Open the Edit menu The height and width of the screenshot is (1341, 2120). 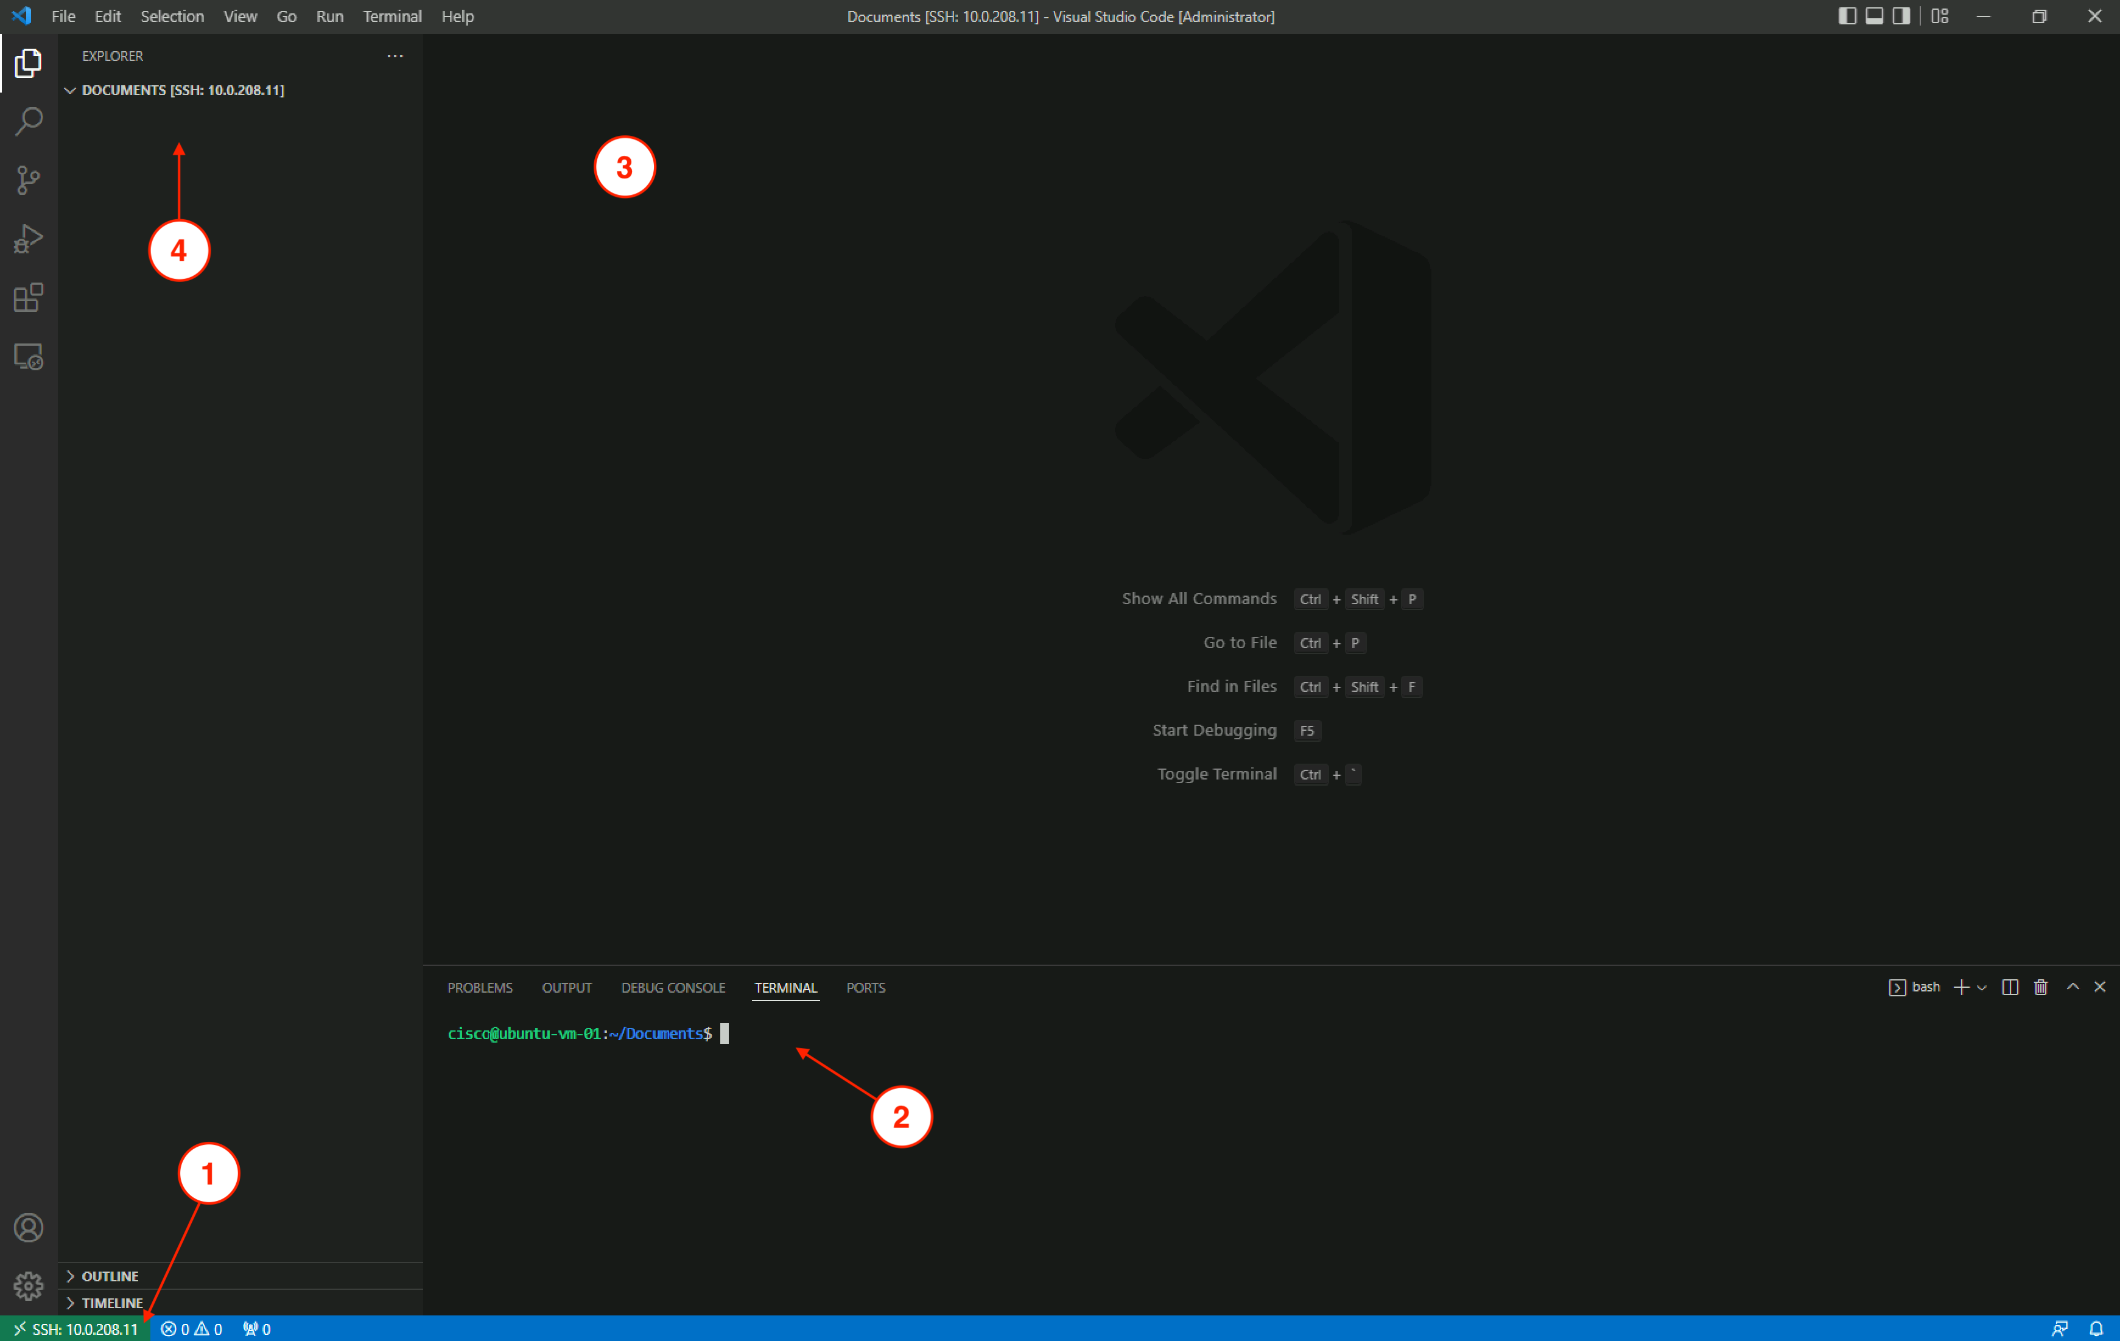(107, 16)
